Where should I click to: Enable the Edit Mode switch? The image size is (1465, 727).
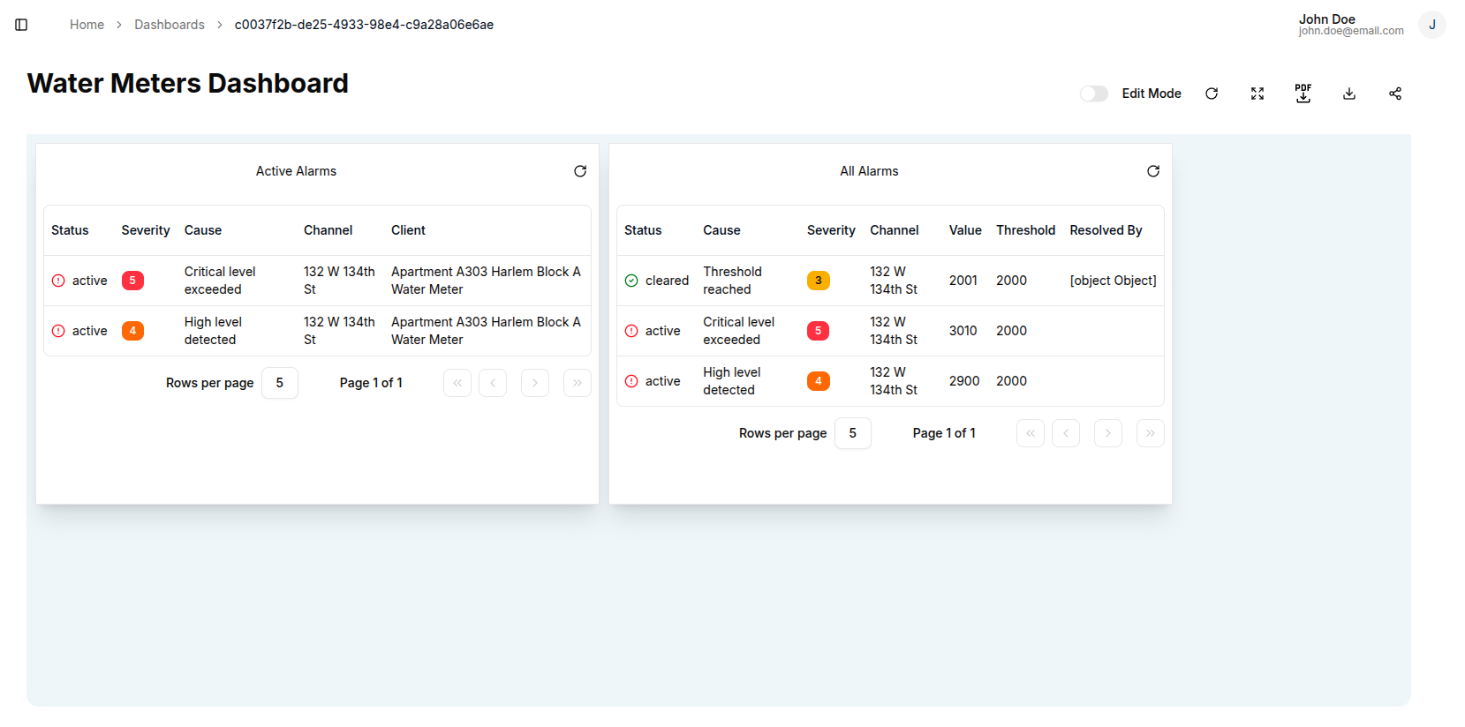coord(1094,94)
